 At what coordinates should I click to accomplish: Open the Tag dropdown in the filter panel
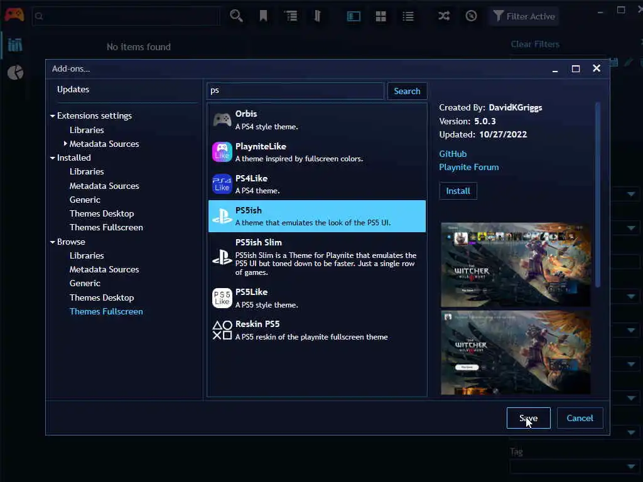[574, 466]
